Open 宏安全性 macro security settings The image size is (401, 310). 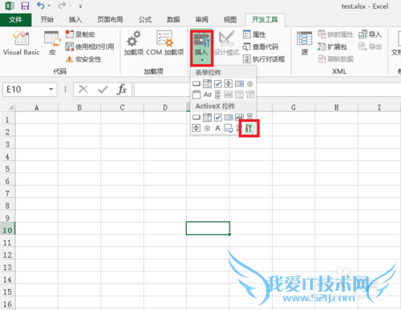83,59
